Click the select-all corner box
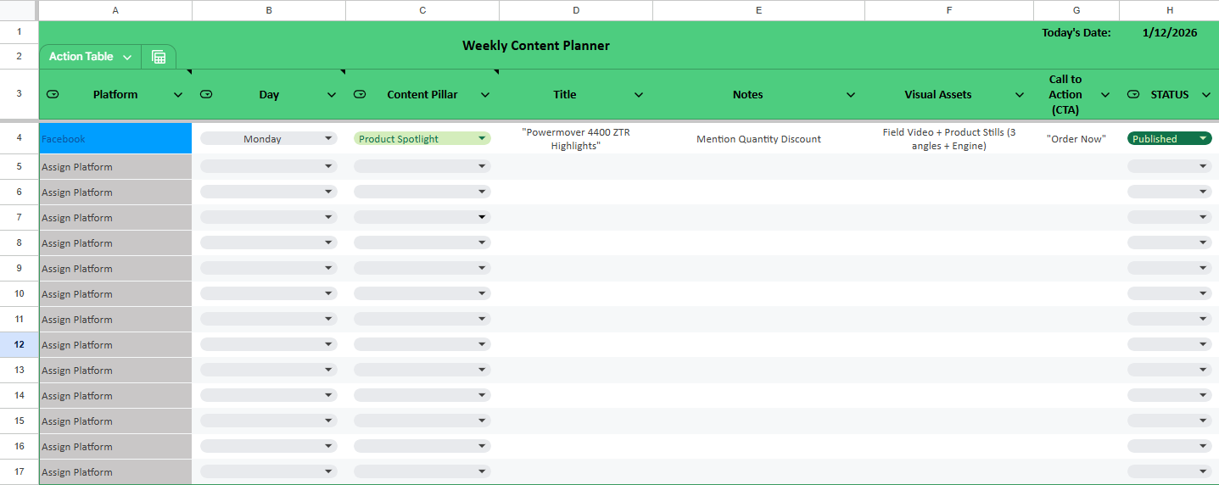The width and height of the screenshot is (1219, 485). [19, 10]
